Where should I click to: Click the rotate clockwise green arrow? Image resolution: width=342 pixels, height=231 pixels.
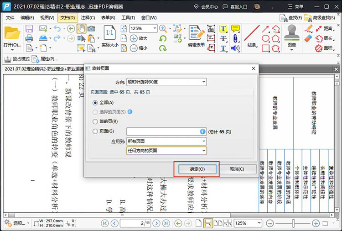tap(163, 48)
